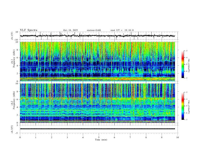Click the "5" tick on ch.3(V) axis
Image resolution: width=200 pixels, height=154 pixels.
pos(18,125)
